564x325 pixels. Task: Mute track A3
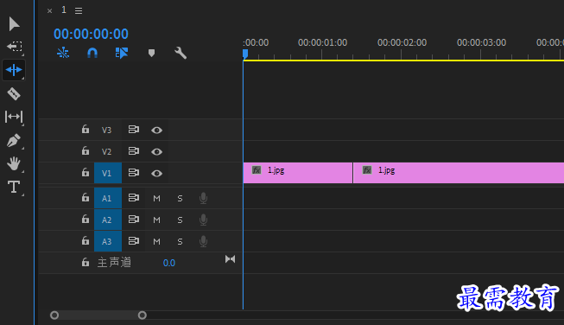click(x=156, y=241)
